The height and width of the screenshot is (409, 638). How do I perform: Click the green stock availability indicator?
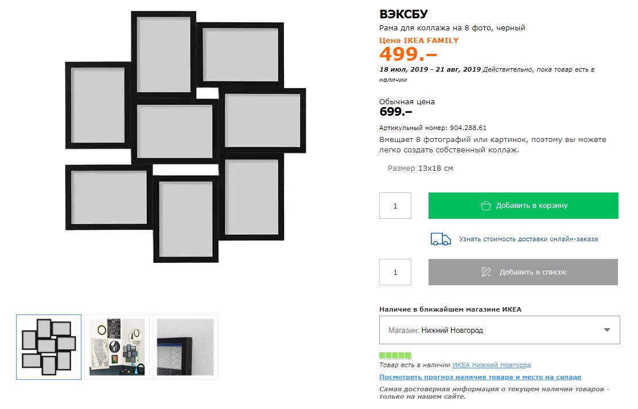coord(395,356)
